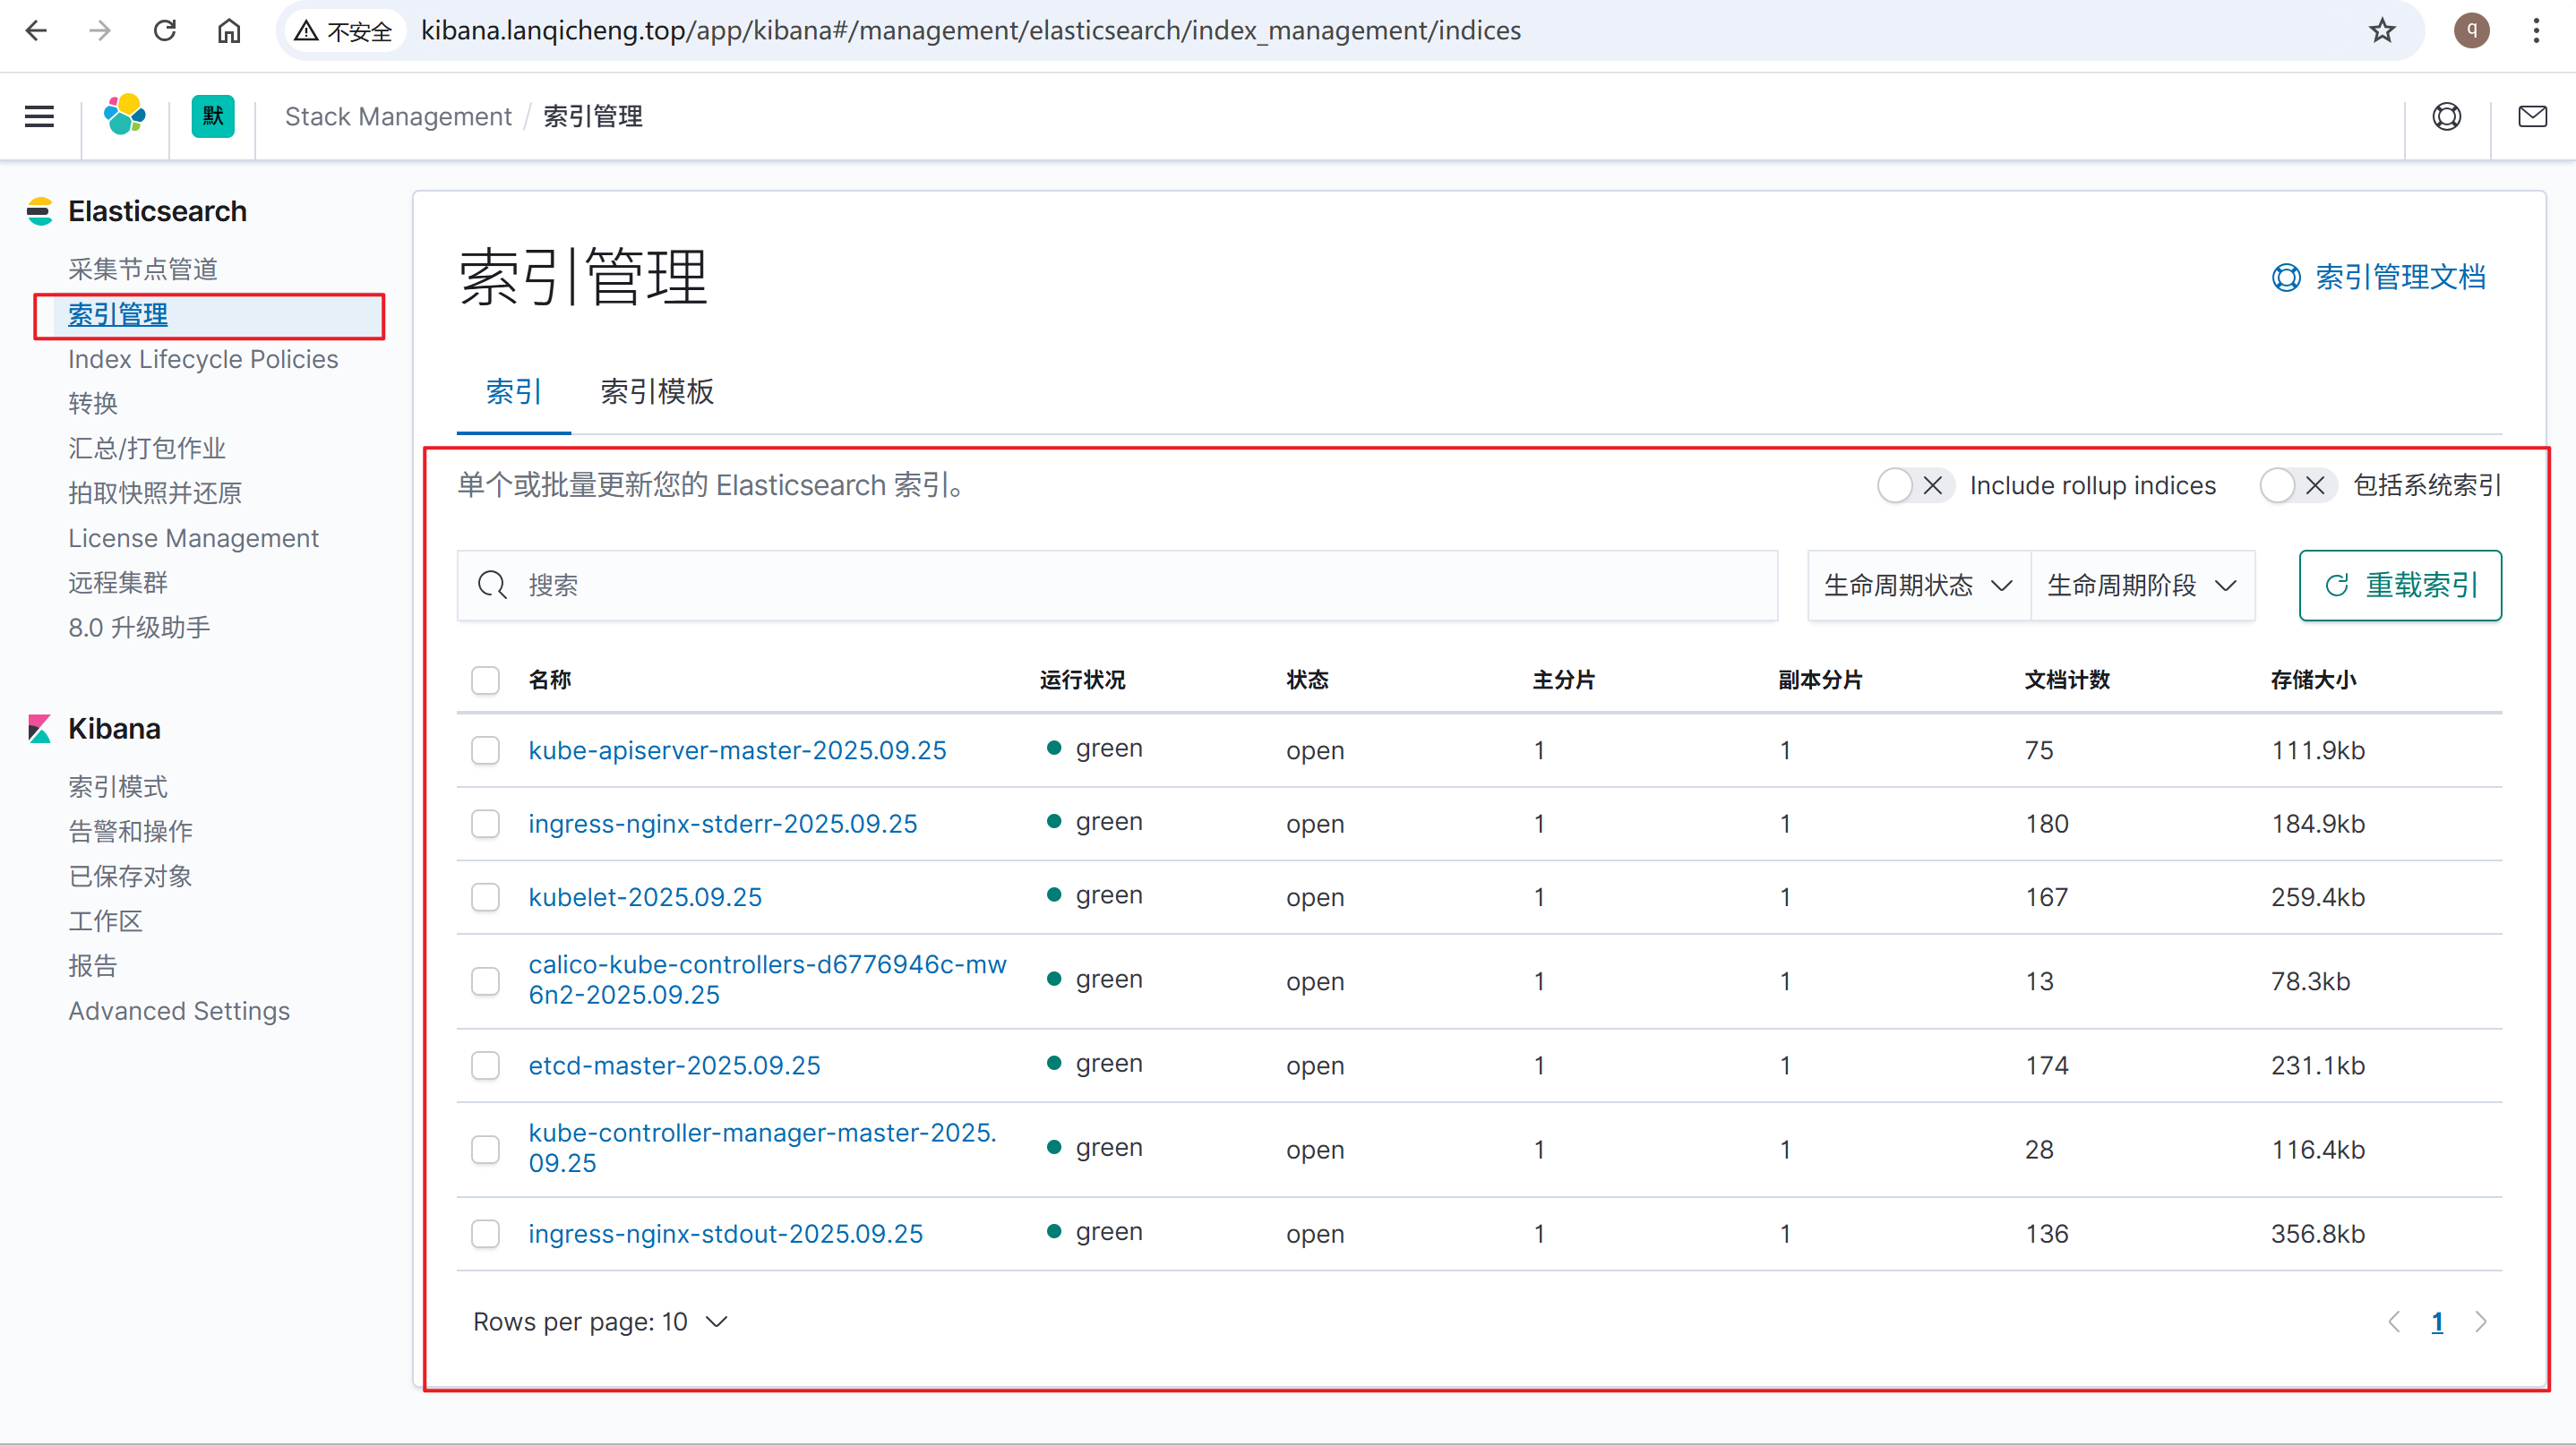This screenshot has width=2576, height=1446.
Task: Open 汇总/打包作业 in the sidebar
Action: click(x=147, y=449)
